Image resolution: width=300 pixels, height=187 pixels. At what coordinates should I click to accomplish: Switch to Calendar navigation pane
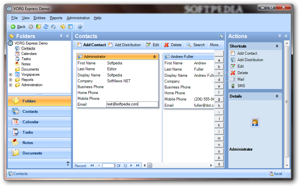(x=39, y=122)
